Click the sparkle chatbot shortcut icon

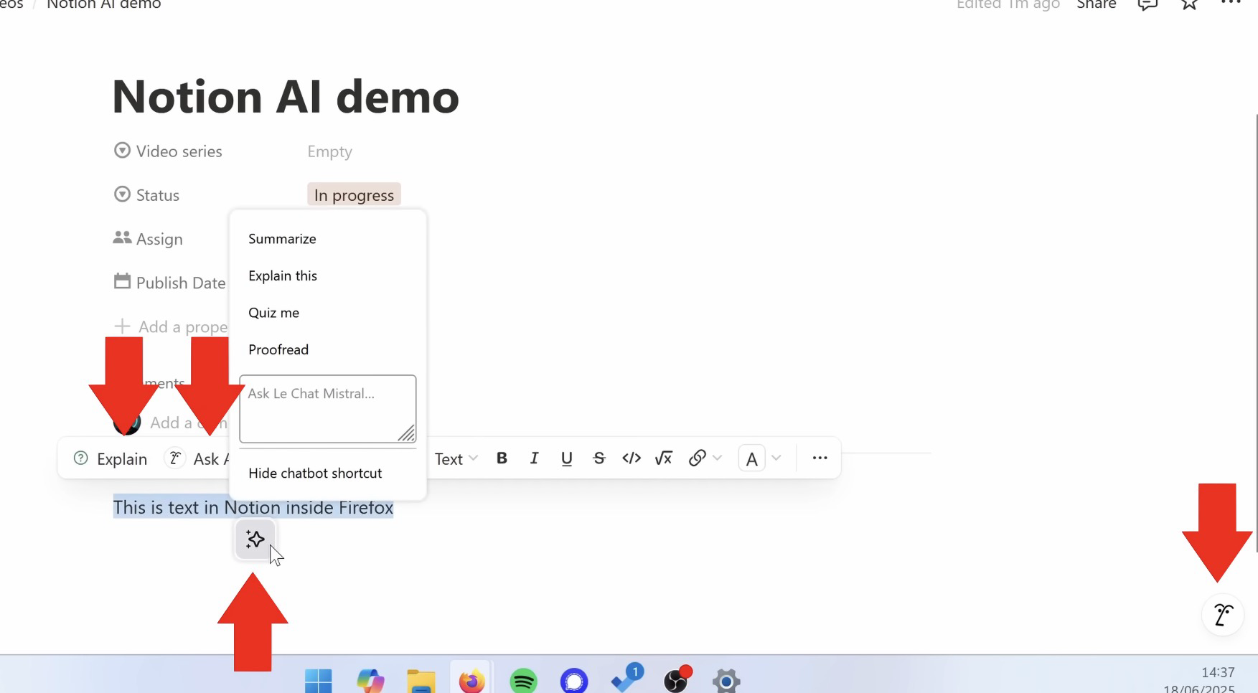pyautogui.click(x=255, y=539)
